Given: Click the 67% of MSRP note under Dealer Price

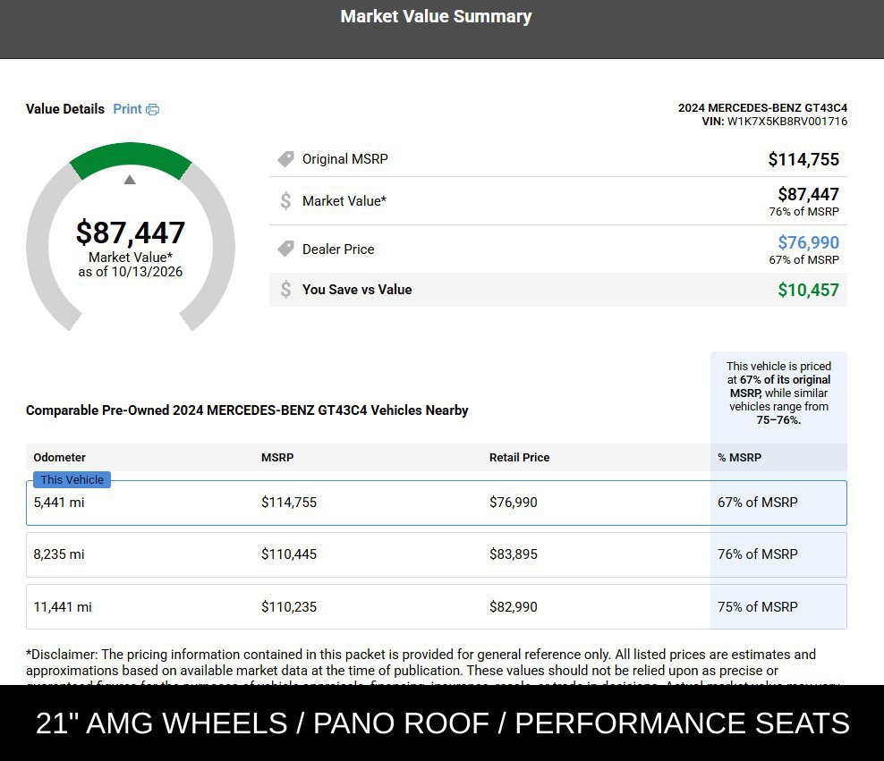Looking at the screenshot, I should 804,259.
